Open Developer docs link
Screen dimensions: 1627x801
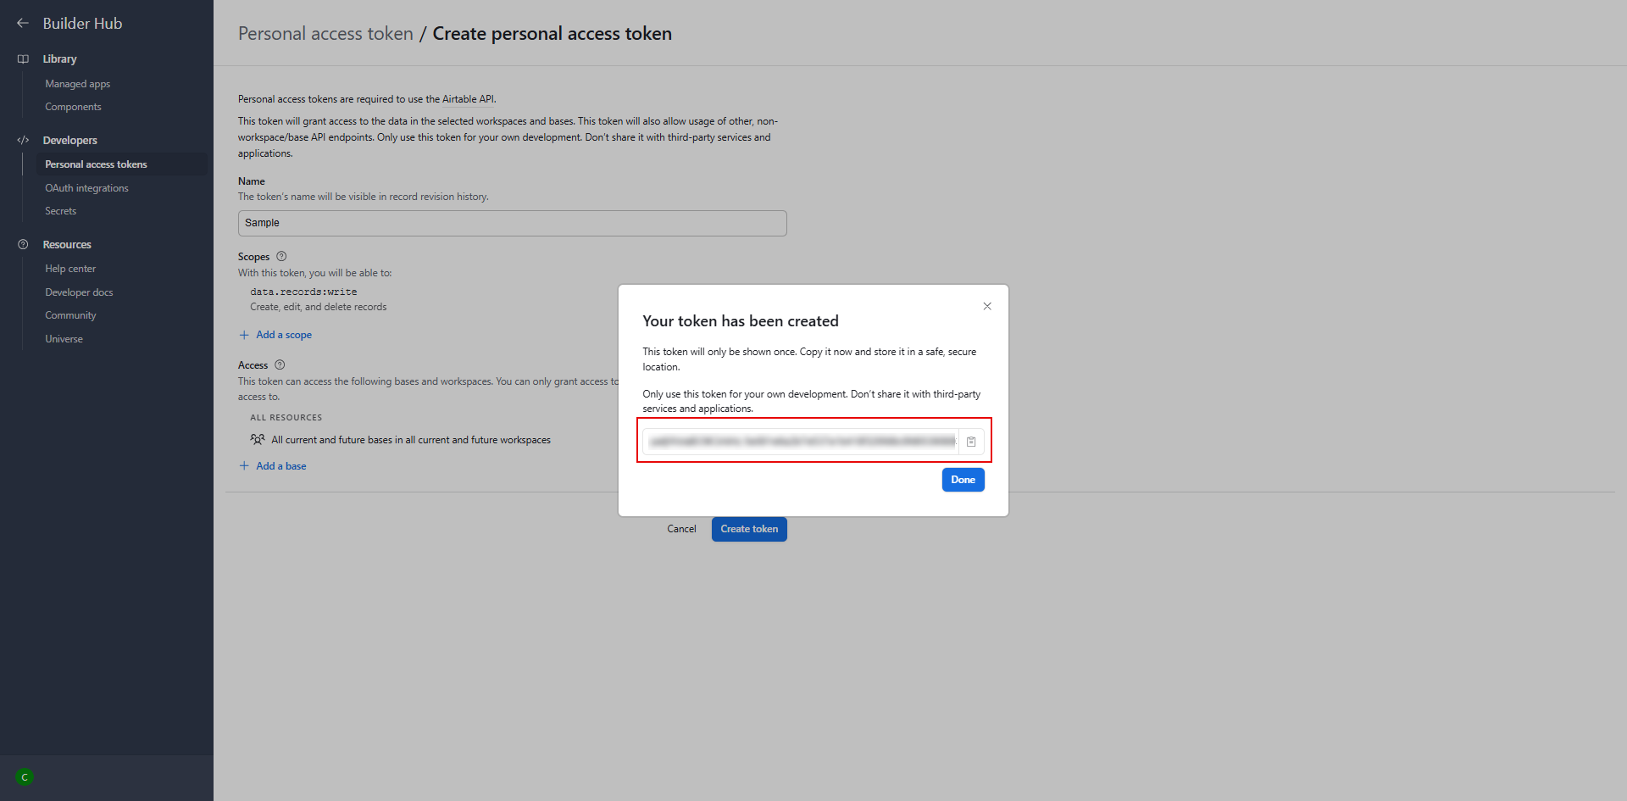click(79, 293)
